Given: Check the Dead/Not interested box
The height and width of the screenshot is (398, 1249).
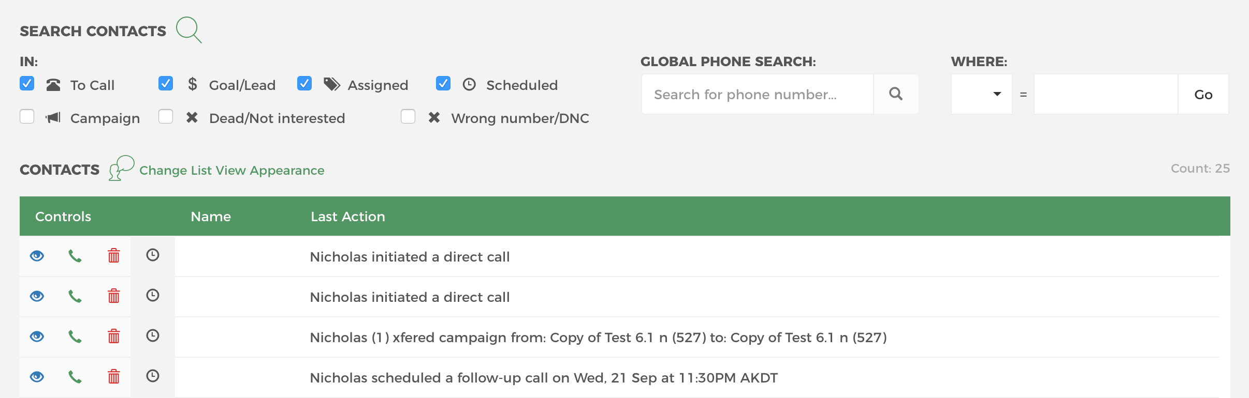Looking at the screenshot, I should tap(166, 117).
